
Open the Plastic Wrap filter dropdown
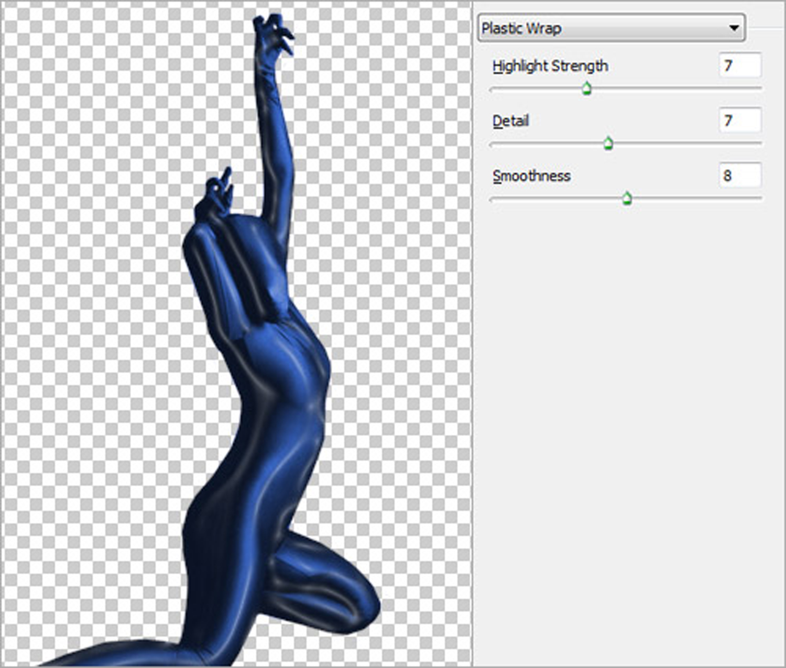tap(603, 28)
